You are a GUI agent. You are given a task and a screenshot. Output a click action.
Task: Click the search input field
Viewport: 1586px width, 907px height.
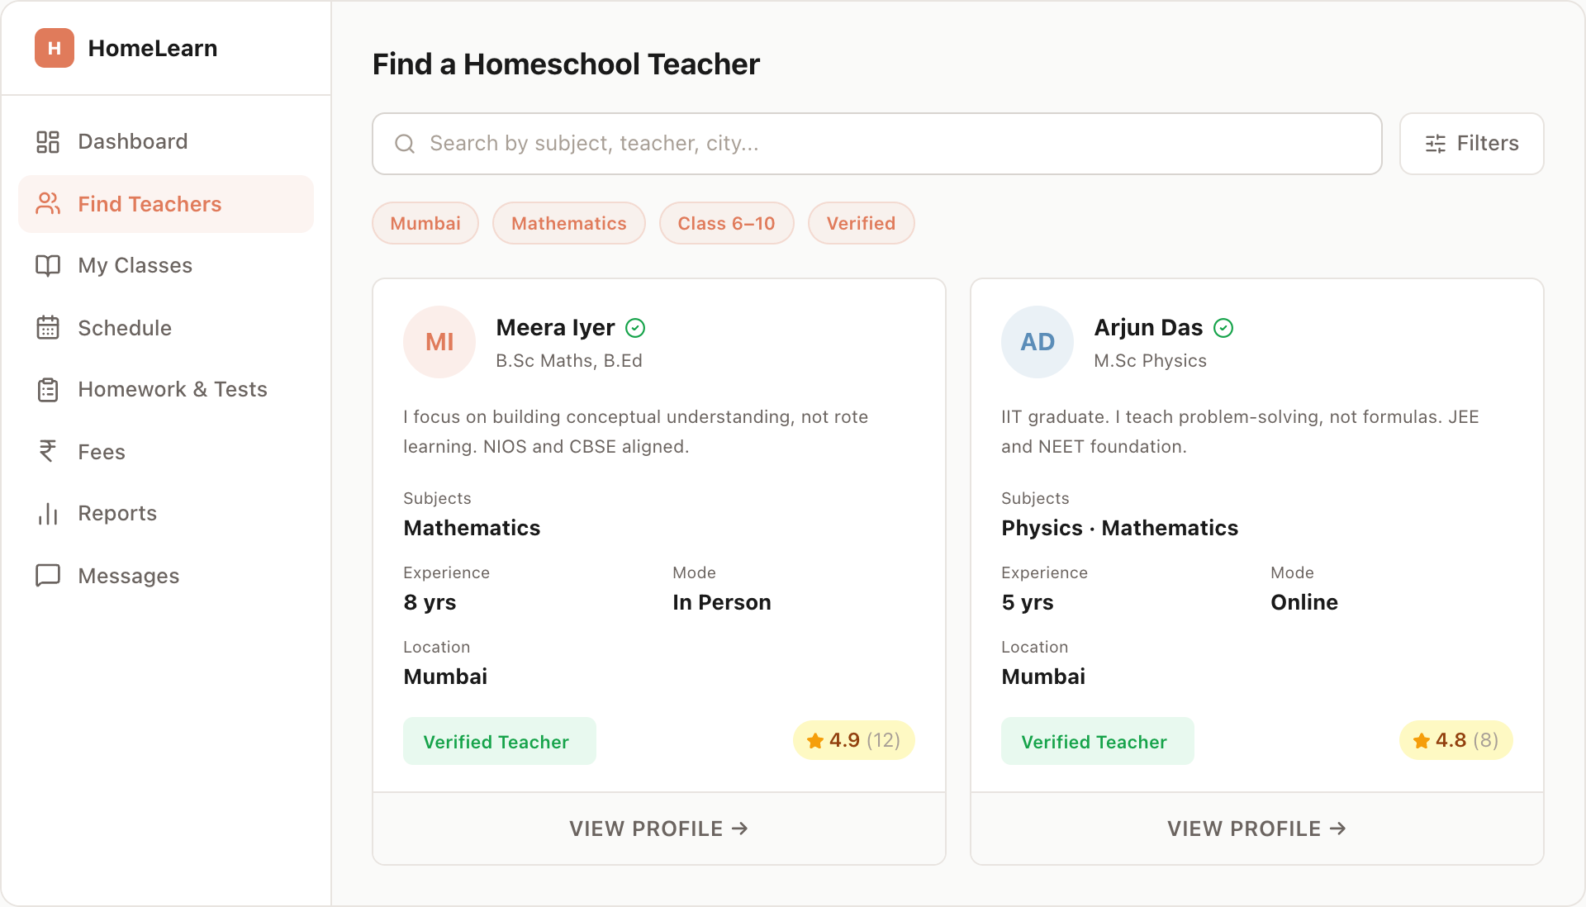click(826, 144)
